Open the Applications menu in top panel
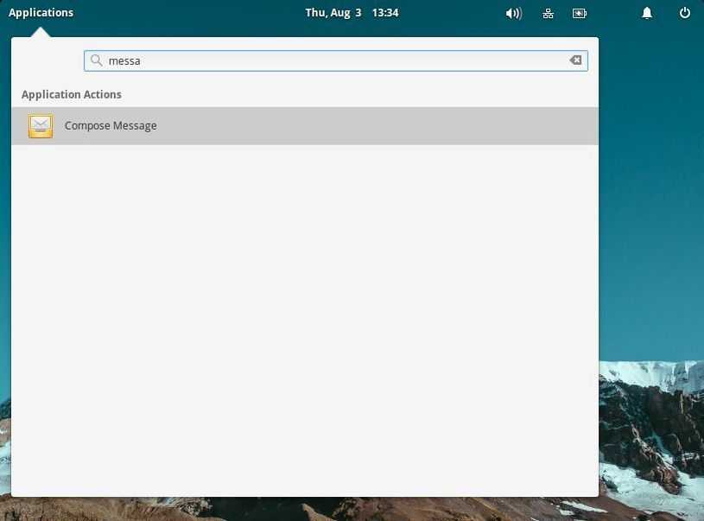 click(x=41, y=13)
